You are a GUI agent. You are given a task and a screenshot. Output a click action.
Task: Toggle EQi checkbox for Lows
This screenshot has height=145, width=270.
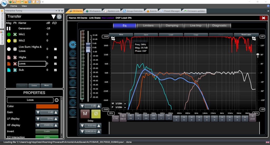pos(55,64)
